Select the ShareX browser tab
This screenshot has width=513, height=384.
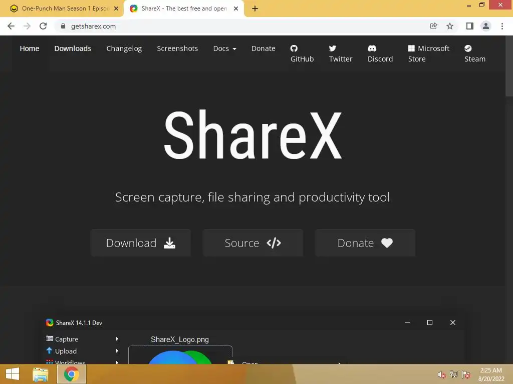coord(184,9)
